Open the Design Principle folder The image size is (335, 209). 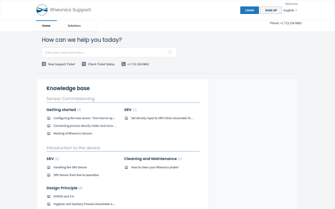tap(62, 188)
